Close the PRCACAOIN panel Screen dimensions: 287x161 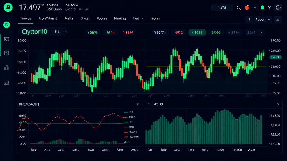pos(138,104)
